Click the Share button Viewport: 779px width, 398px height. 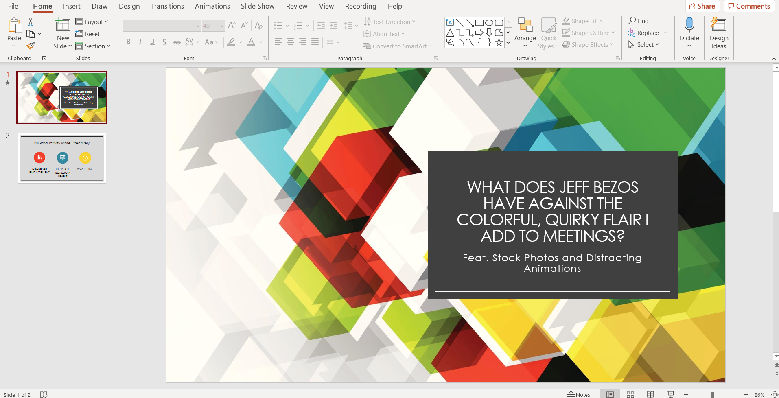(x=702, y=6)
